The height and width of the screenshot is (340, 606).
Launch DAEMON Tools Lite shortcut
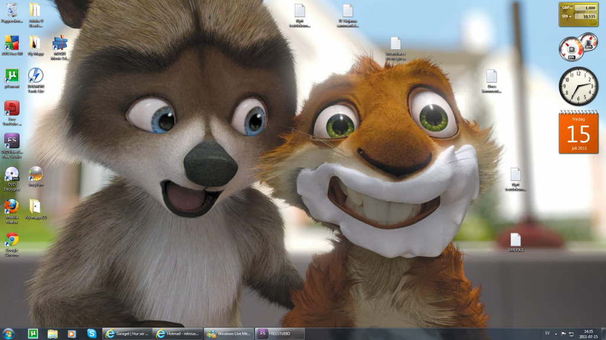36,76
